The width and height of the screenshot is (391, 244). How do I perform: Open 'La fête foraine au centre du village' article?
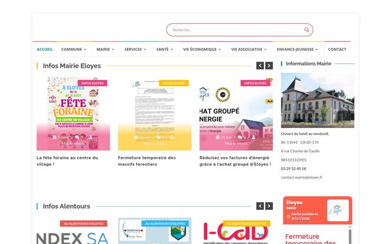click(x=67, y=161)
